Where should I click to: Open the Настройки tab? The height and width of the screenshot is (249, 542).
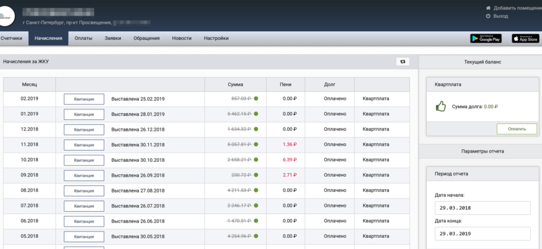[x=216, y=39]
